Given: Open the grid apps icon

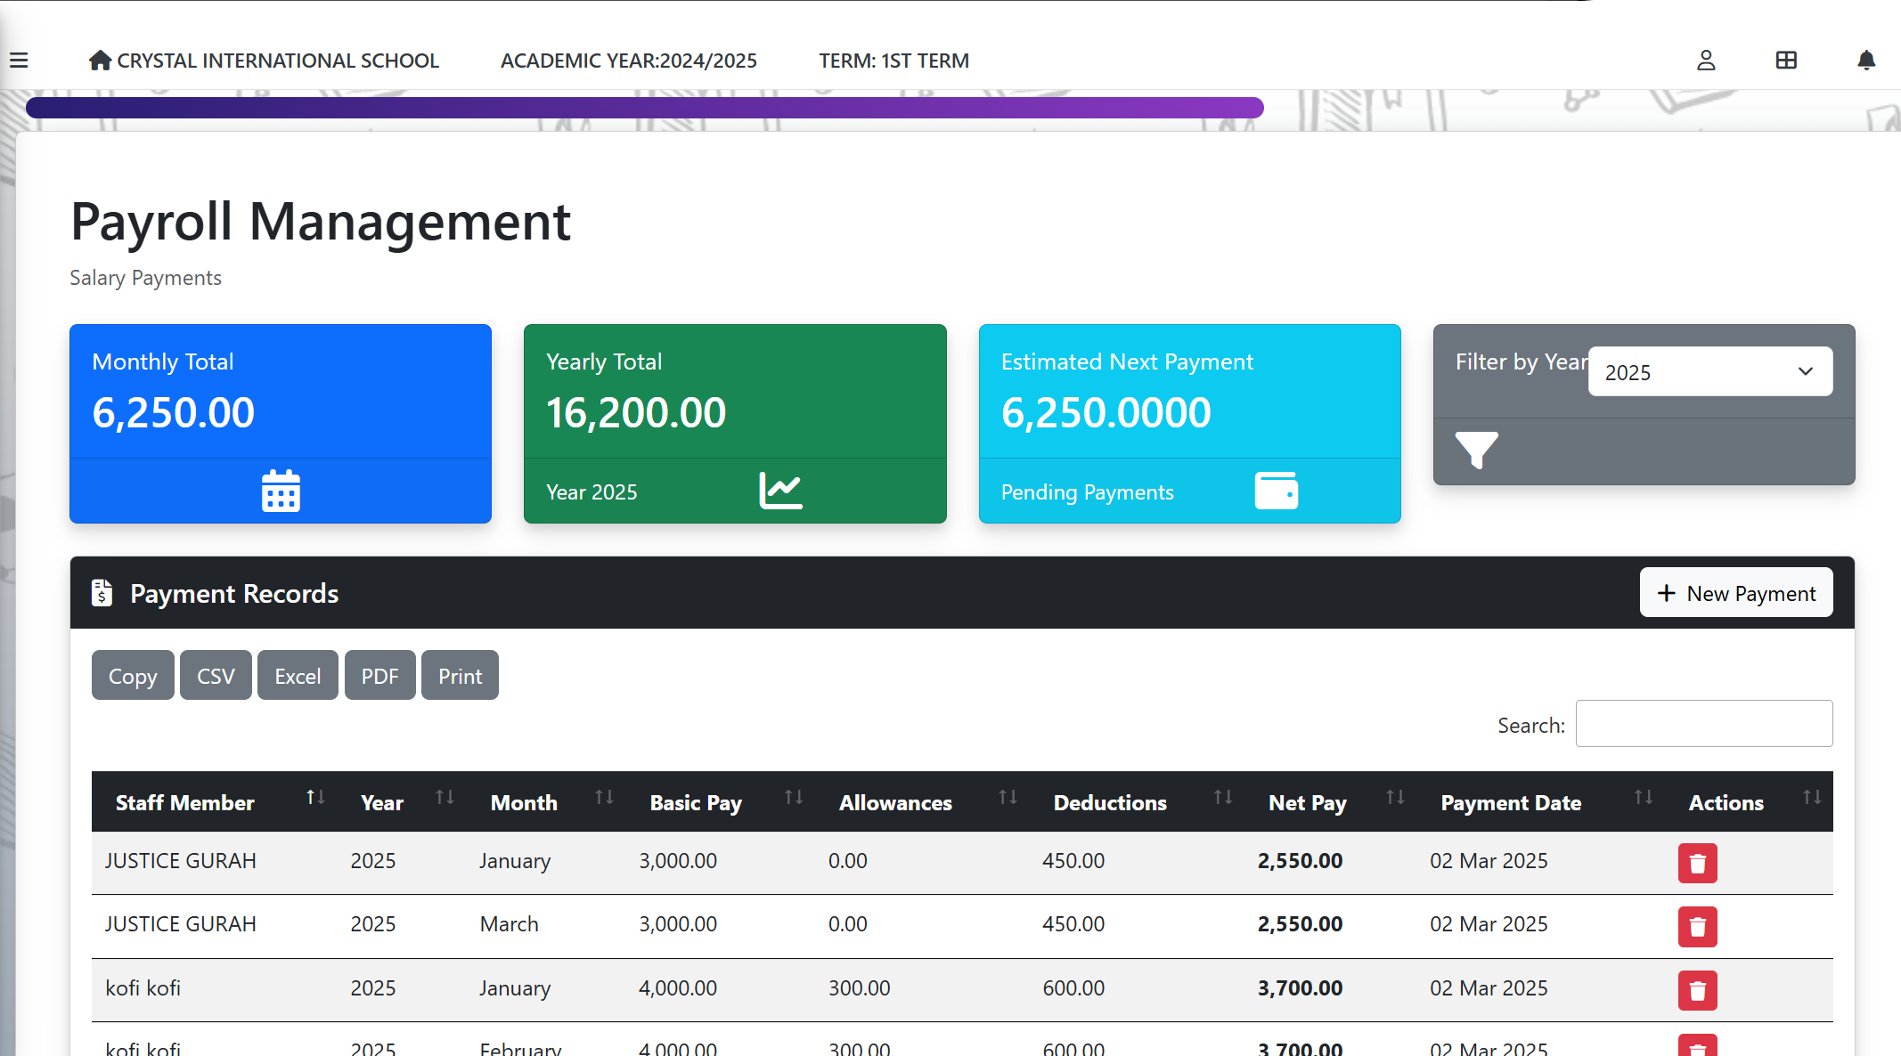Looking at the screenshot, I should coord(1785,61).
